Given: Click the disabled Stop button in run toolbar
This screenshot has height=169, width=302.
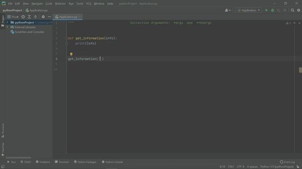Looking at the screenshot, I should pyautogui.click(x=285, y=10).
